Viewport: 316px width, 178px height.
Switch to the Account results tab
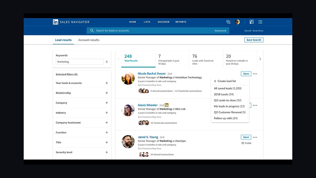coord(89,40)
